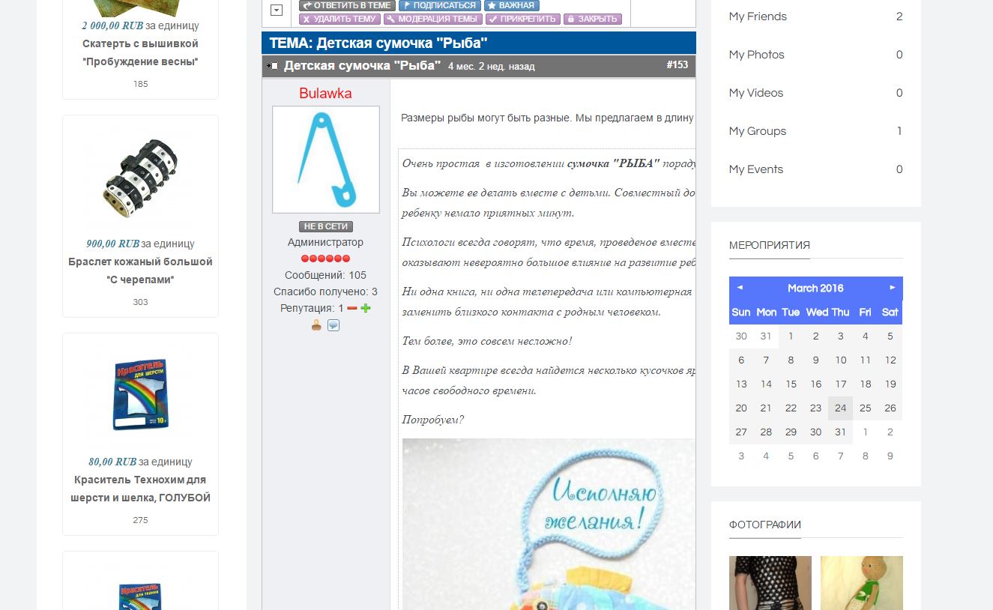Open the blue Технохим dye product image
The height and width of the screenshot is (610, 993).
140,396
